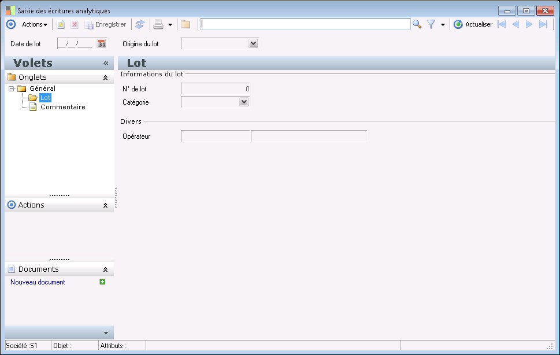
Task: Click the magnifying glass search icon
Action: (x=417, y=24)
